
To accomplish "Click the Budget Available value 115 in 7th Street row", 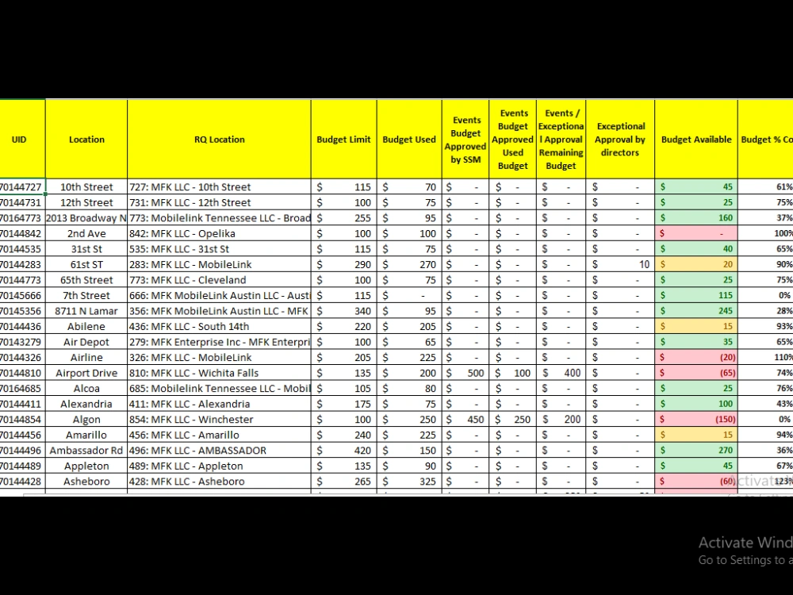I will tap(696, 295).
